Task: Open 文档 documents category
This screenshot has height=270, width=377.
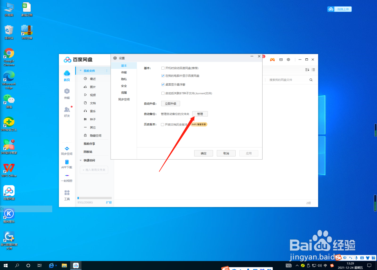Action: point(93,103)
